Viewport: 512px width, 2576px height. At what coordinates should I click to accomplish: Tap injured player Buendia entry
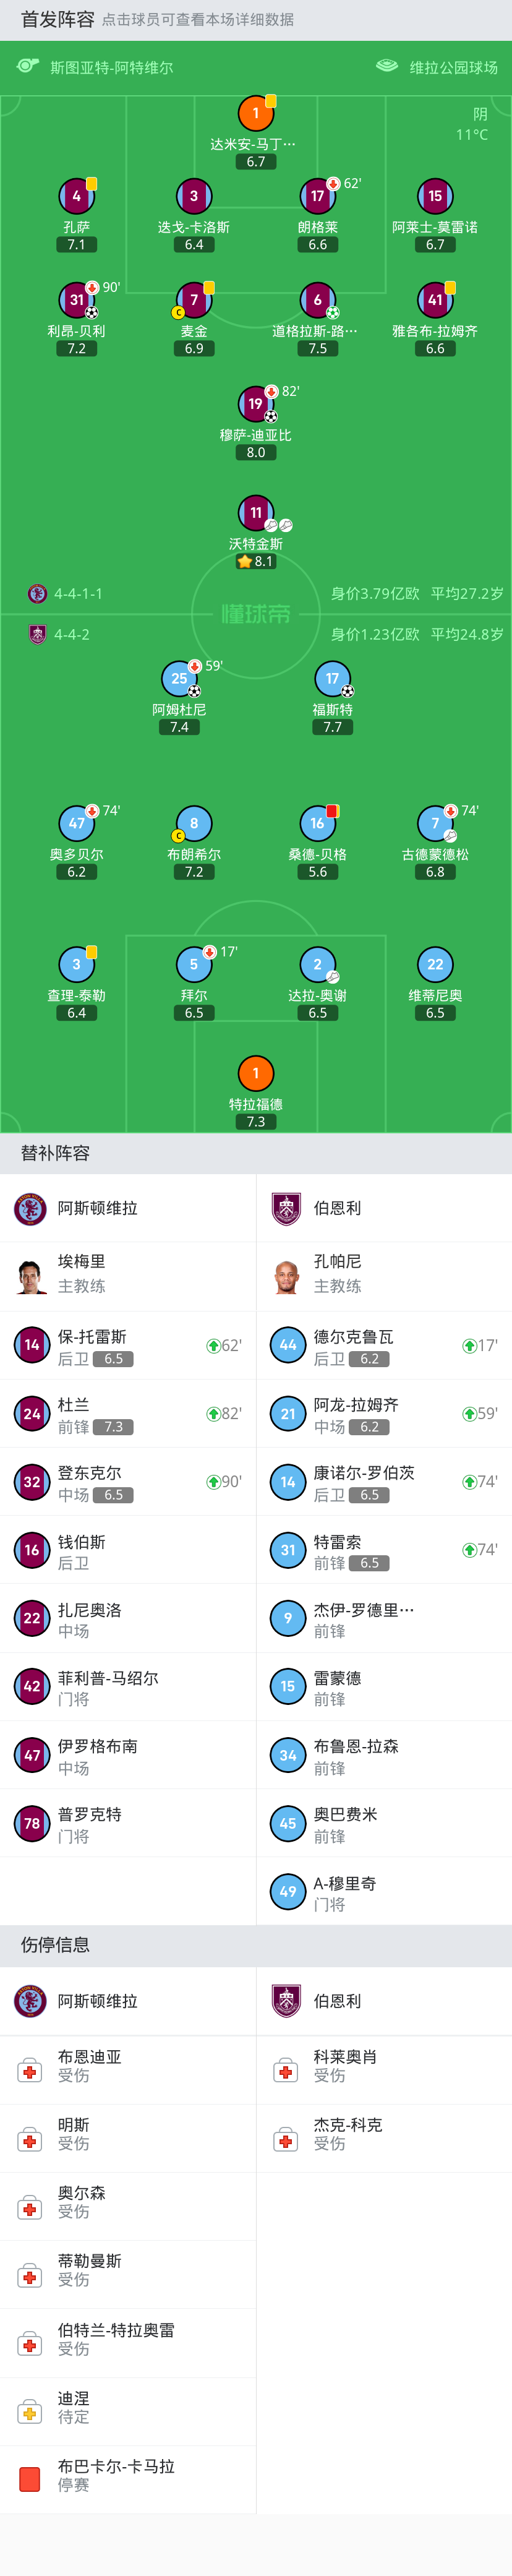[x=128, y=2069]
